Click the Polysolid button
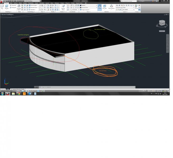 tap(13, 5)
